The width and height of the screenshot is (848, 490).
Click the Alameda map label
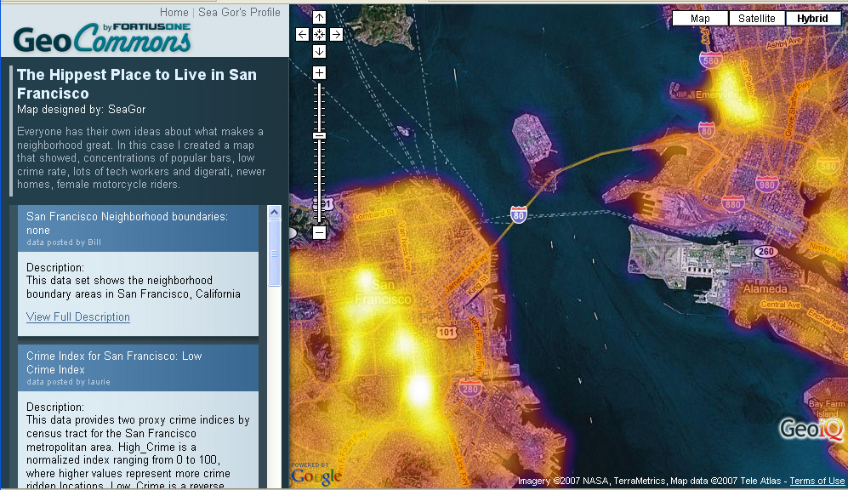click(765, 288)
